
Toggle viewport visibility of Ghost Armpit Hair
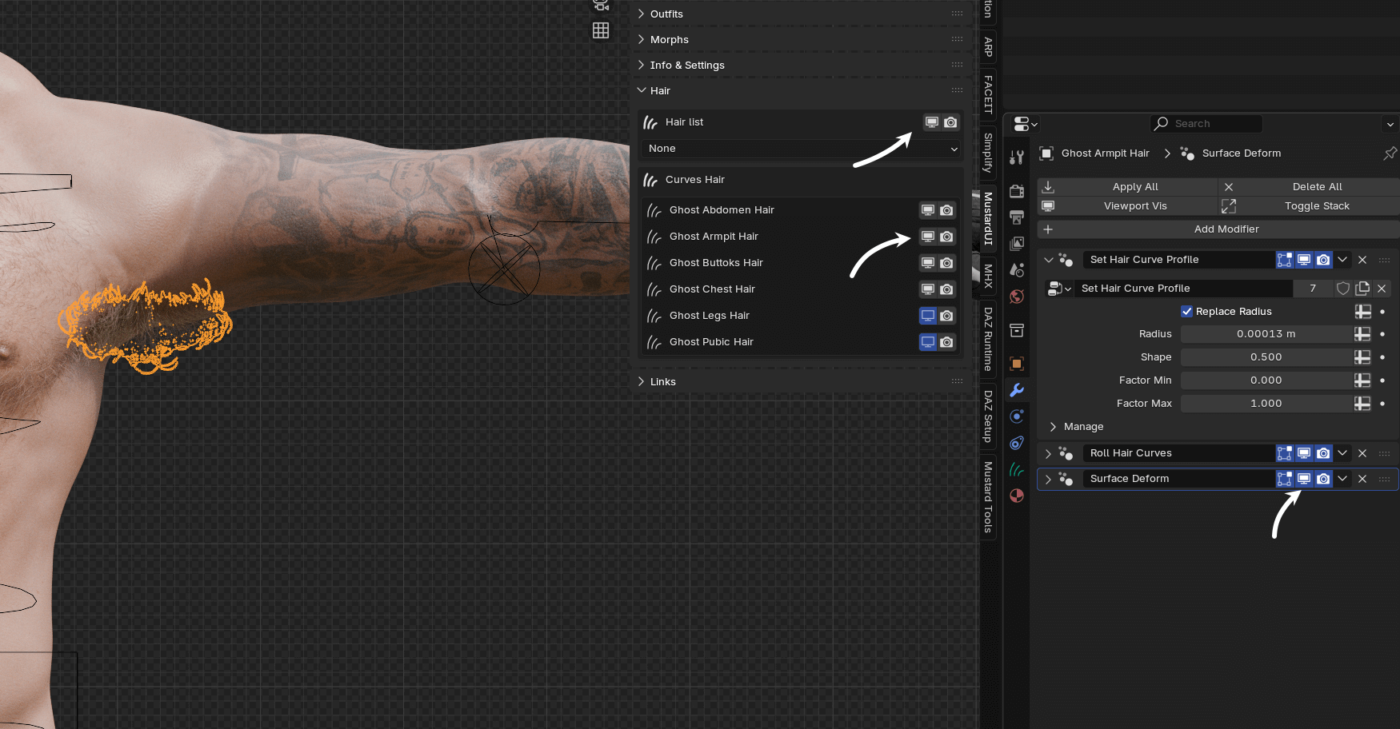(928, 237)
